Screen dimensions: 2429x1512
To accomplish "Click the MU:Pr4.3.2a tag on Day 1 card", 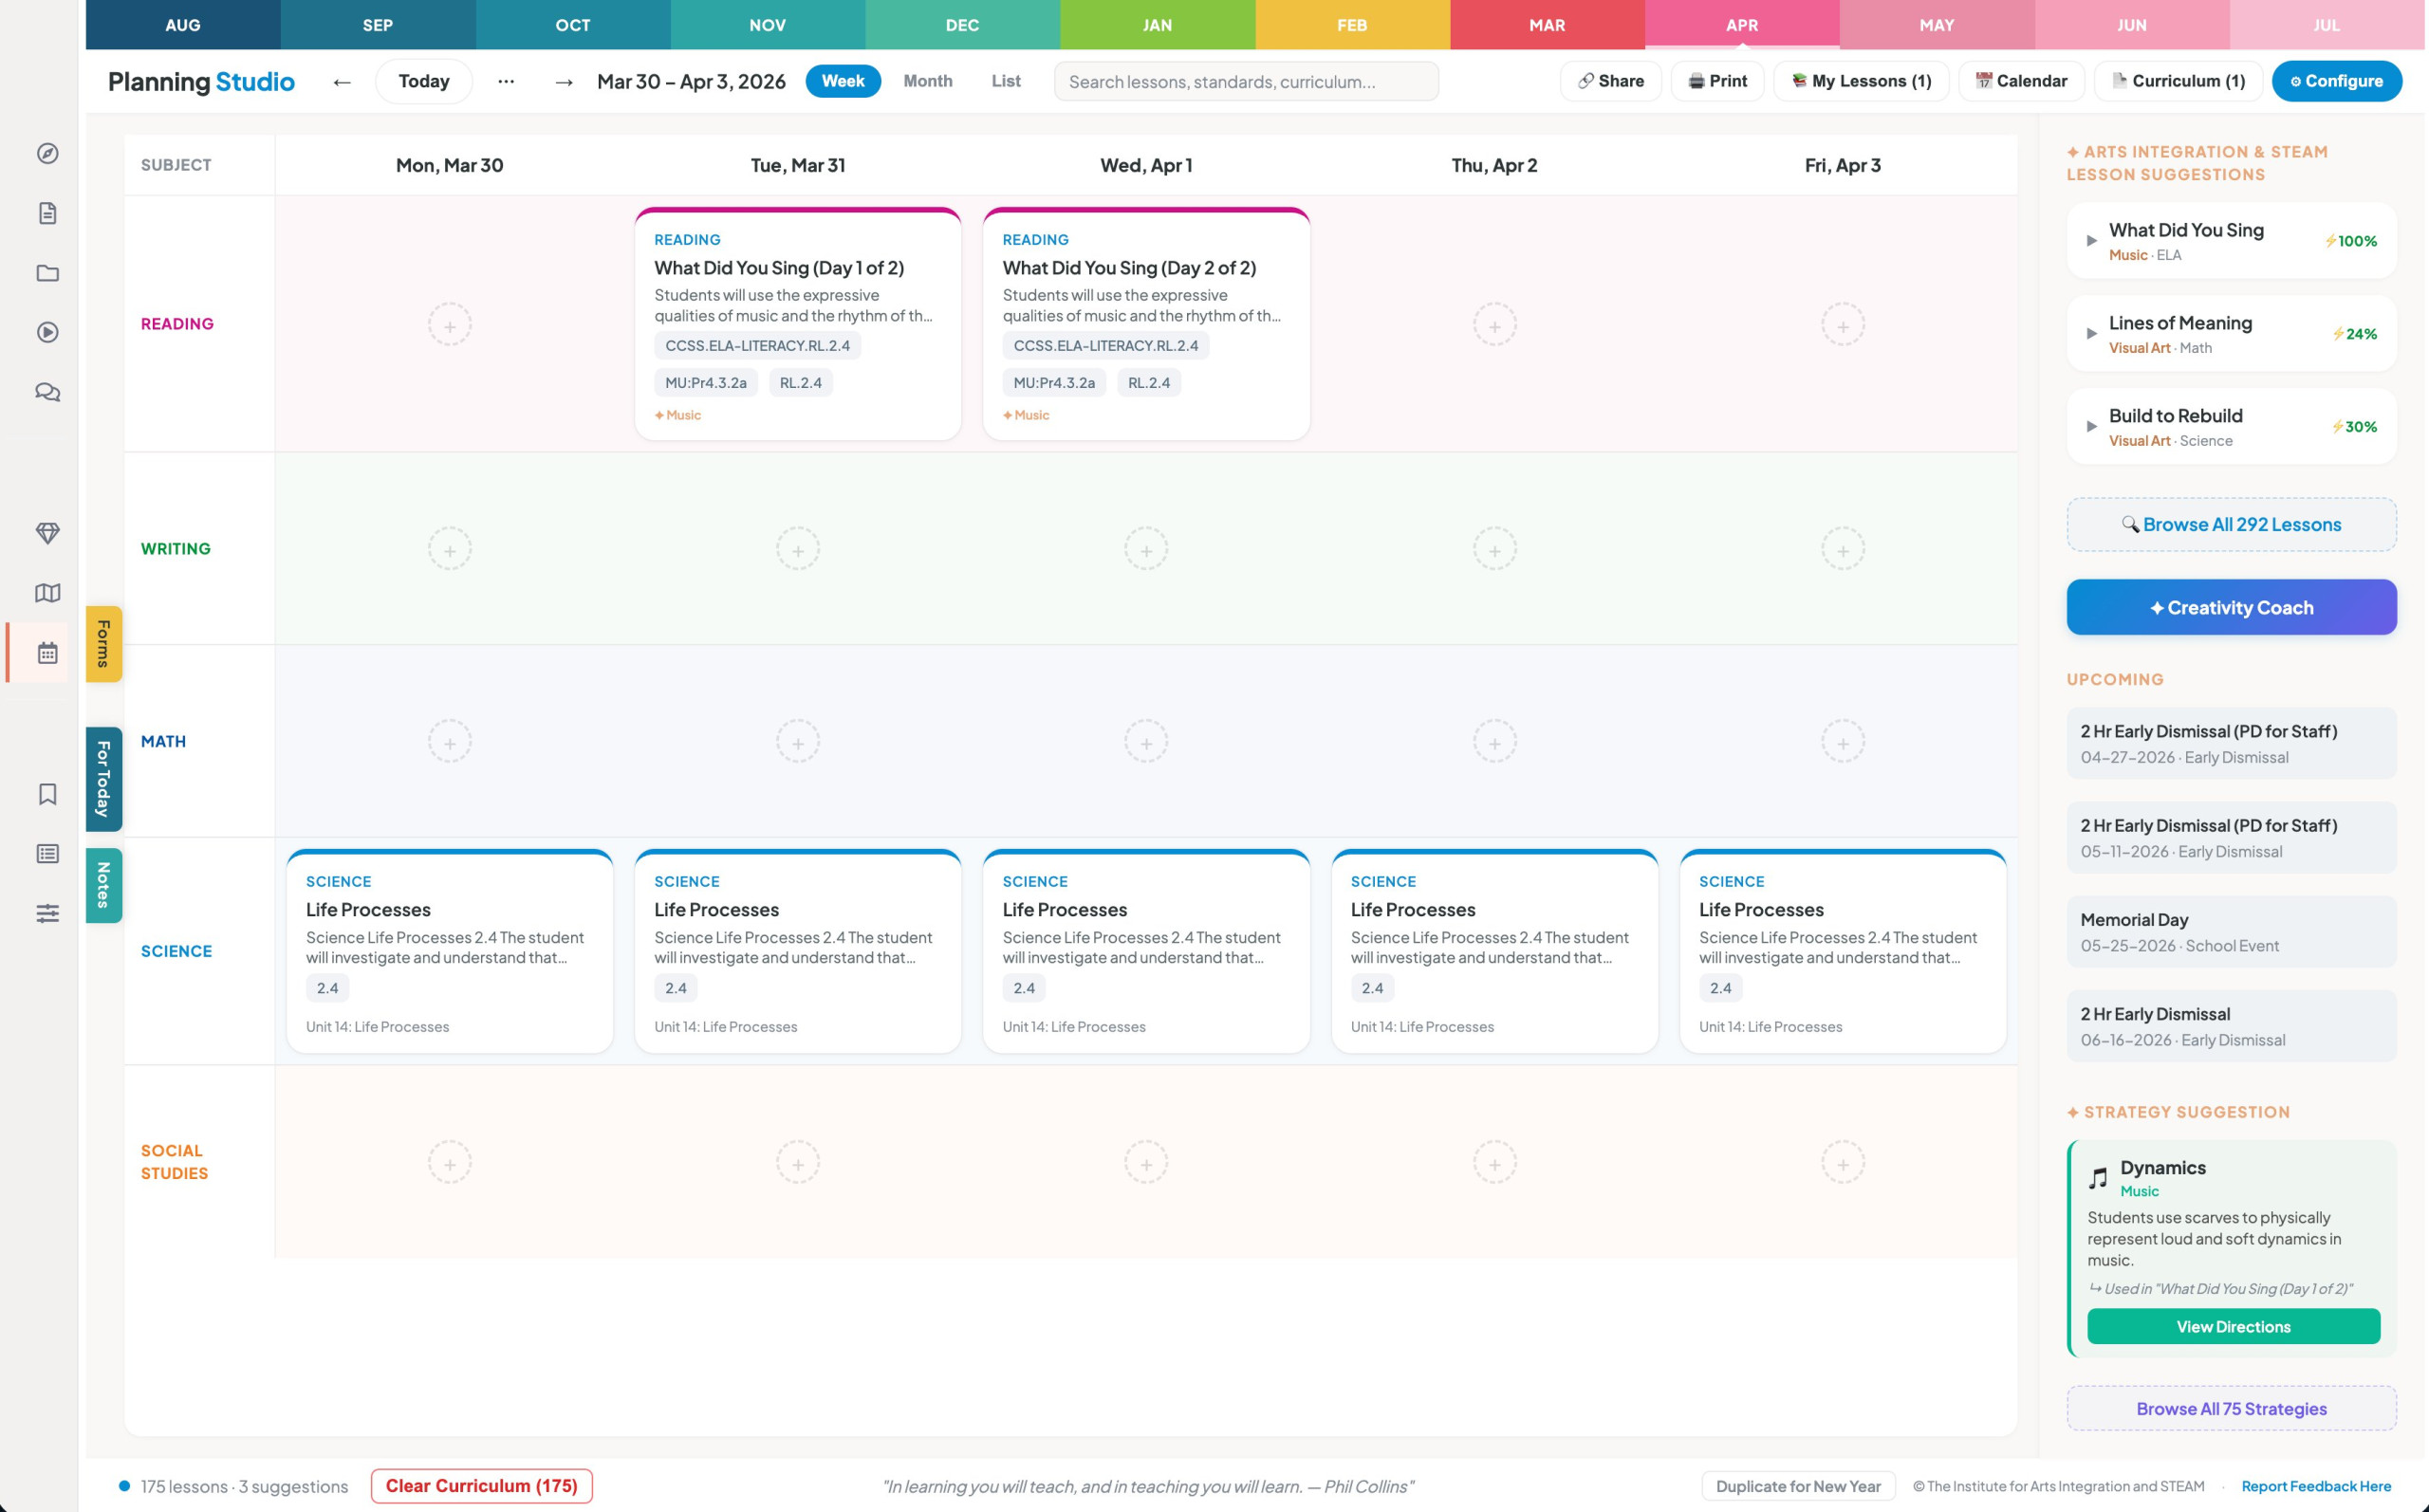I will (x=706, y=383).
